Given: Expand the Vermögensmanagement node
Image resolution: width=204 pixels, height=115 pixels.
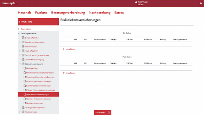Looking at the screenshot, I should (x=20, y=107).
